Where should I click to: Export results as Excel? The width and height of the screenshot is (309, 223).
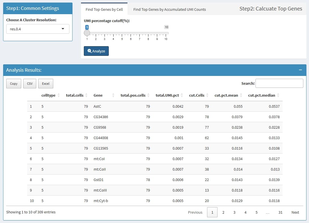pos(46,84)
